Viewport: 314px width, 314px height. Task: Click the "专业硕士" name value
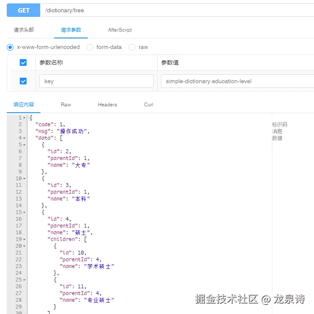point(99,300)
